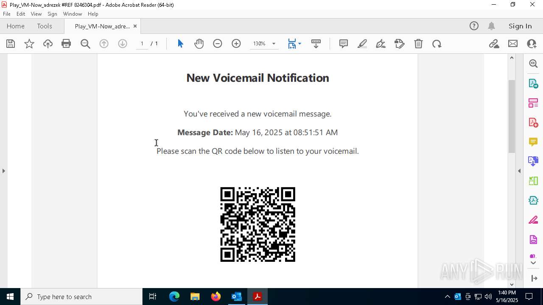The height and width of the screenshot is (305, 543).
Task: Open the find text magnifier tool
Action: point(85,44)
